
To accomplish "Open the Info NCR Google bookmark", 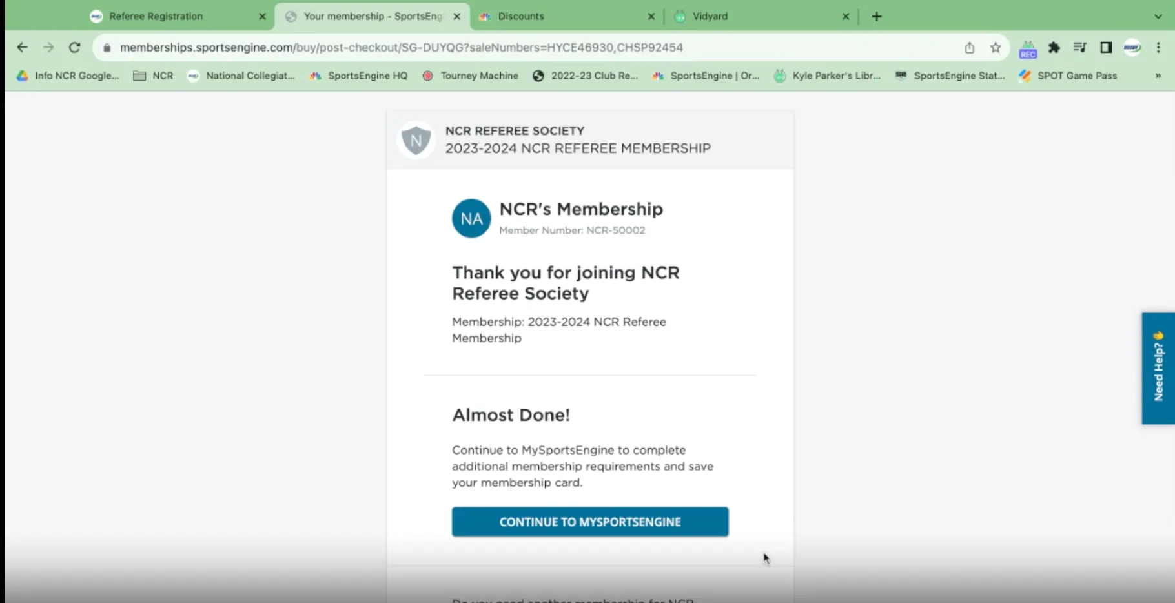I will click(x=68, y=76).
